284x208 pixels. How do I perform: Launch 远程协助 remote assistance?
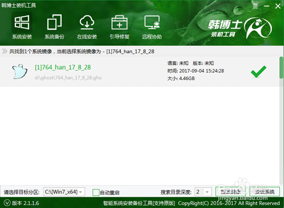point(152,27)
